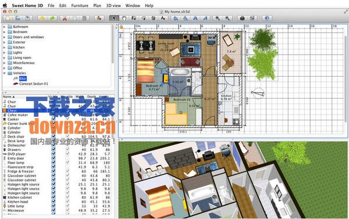Image resolution: width=349 pixels, height=219 pixels.
Task: Toggle Movable checkbox for Little lamp row
Action: tap(67, 206)
